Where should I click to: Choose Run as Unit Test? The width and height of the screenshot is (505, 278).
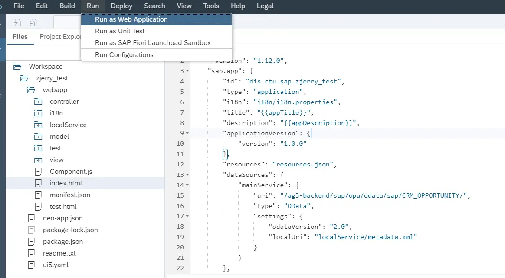click(157, 31)
